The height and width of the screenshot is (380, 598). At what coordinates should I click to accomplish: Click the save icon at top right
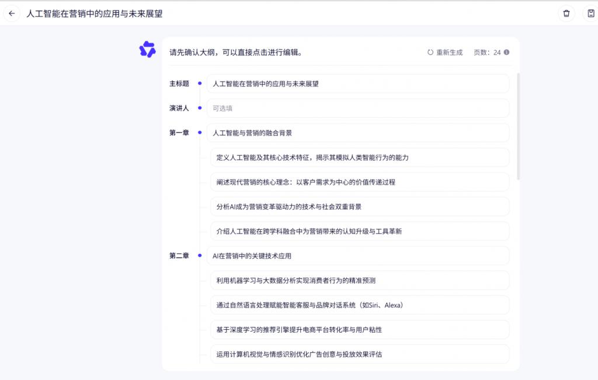coord(590,13)
